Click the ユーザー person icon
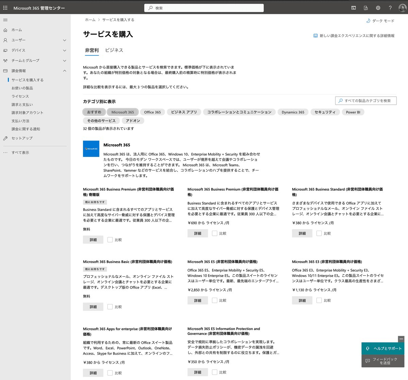This screenshot has width=408, height=380. [5, 40]
